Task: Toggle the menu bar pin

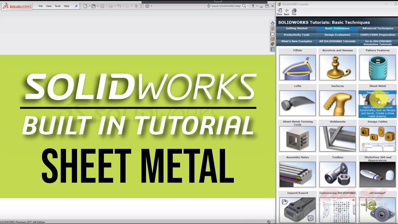Action: pos(76,6)
